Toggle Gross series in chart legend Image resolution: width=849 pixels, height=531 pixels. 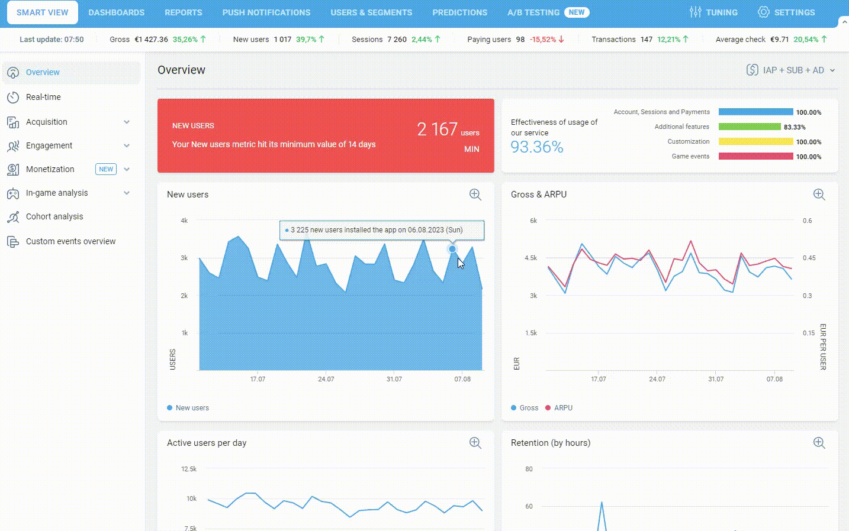[x=525, y=408]
